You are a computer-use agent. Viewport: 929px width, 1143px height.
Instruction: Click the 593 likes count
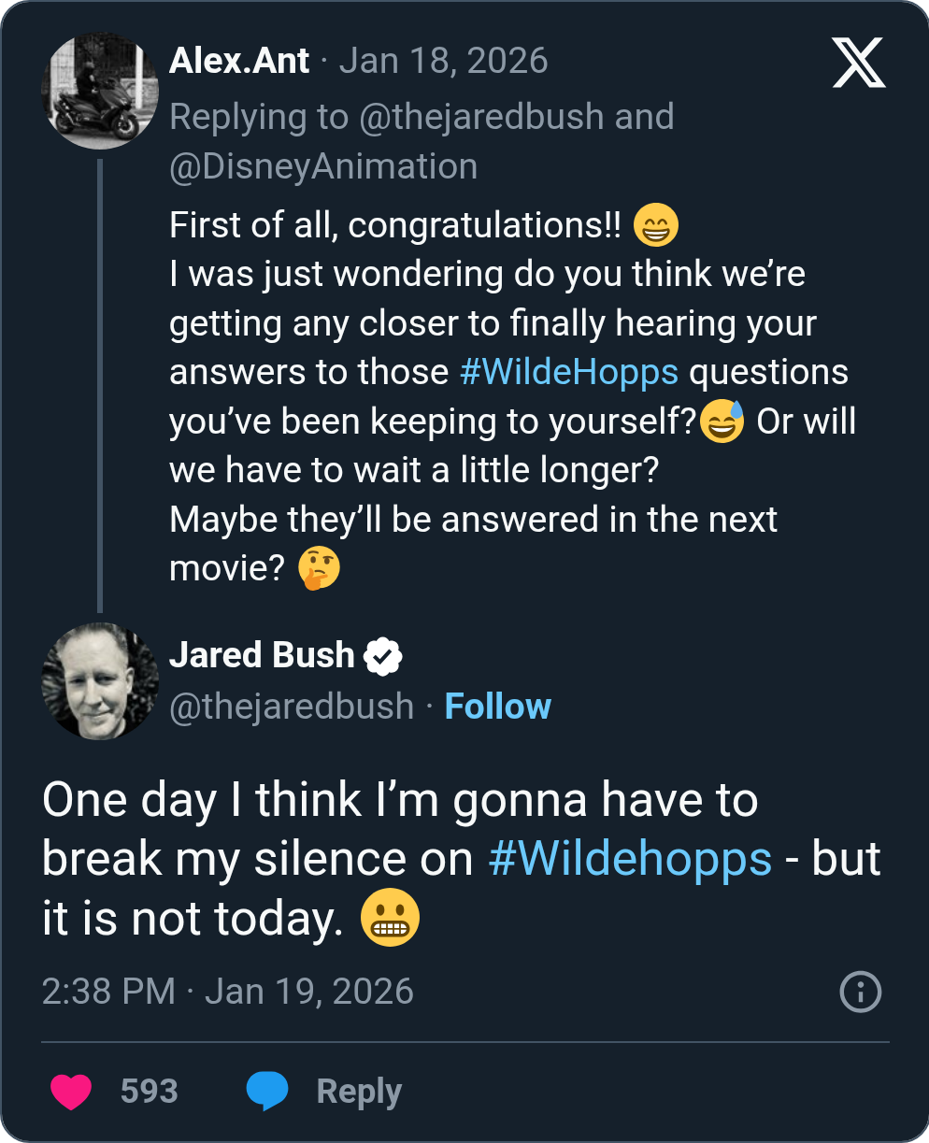coord(149,1091)
